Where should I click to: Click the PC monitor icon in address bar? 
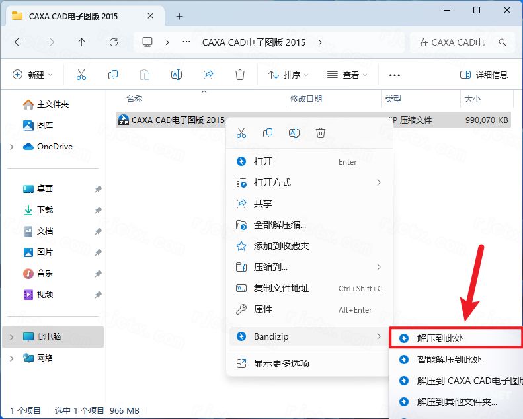147,42
